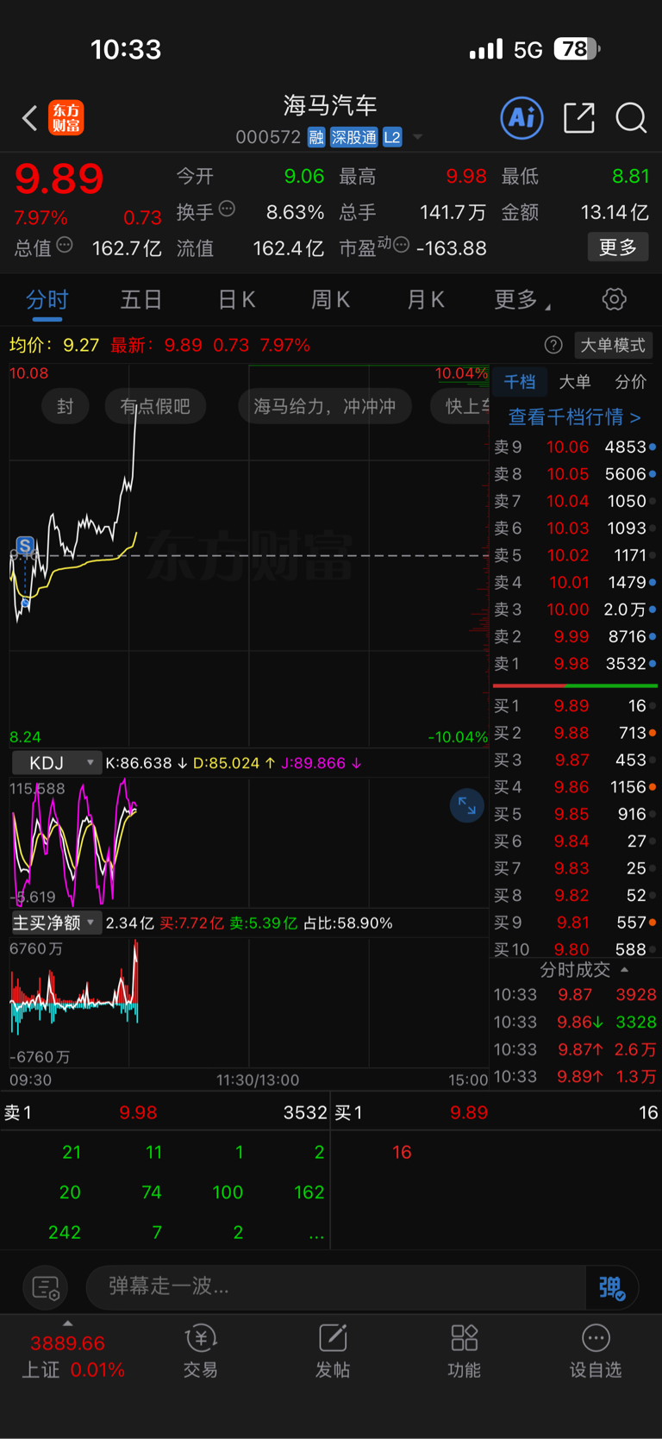Tap the 买1 queue order 16
Image resolution: width=662 pixels, height=1439 pixels.
click(x=402, y=1152)
